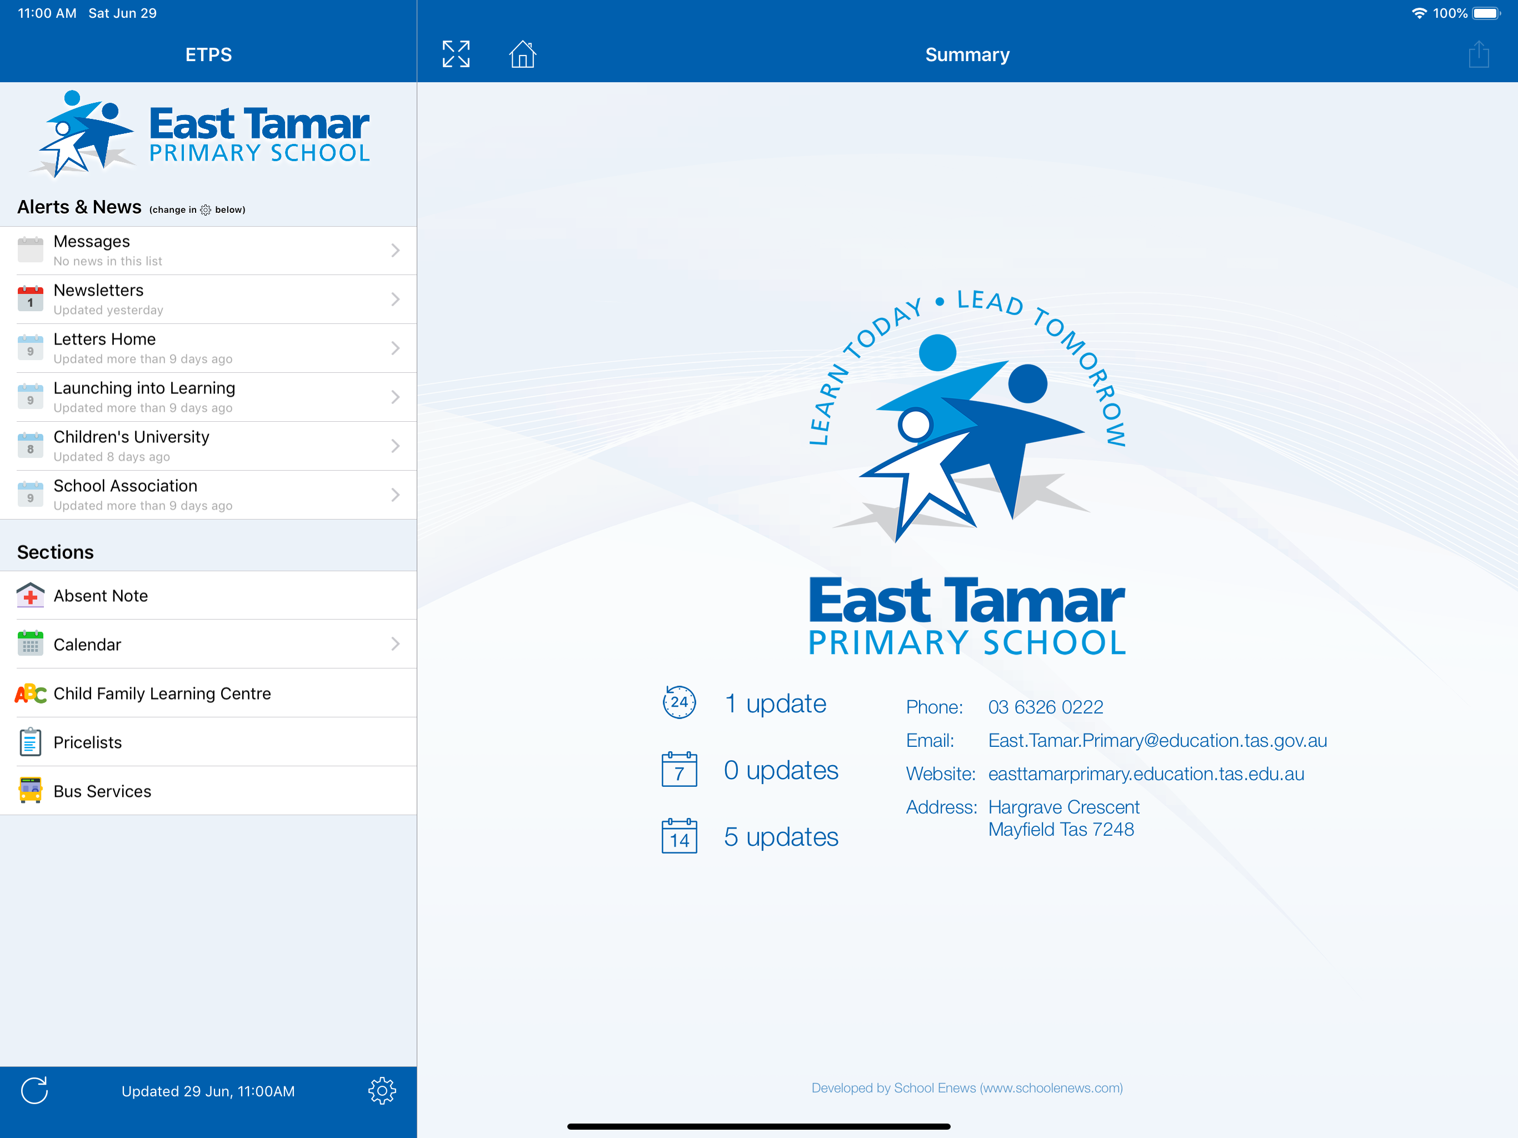
Task: Call phone number 03 6326 0222
Action: pyautogui.click(x=1045, y=707)
